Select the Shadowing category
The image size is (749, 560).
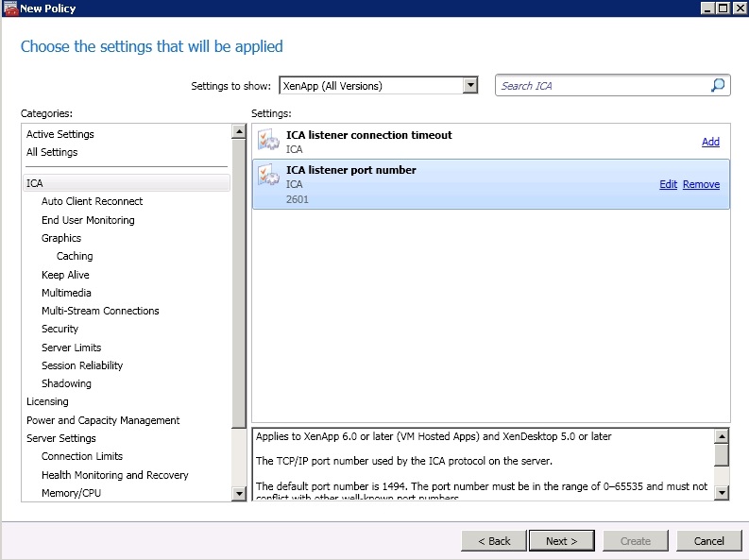(x=66, y=383)
